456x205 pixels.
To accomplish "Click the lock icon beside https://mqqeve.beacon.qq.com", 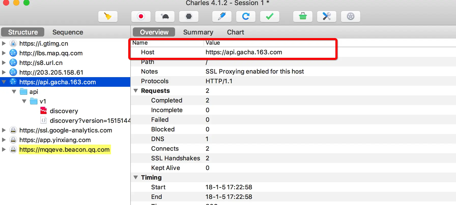I will 13,149.
